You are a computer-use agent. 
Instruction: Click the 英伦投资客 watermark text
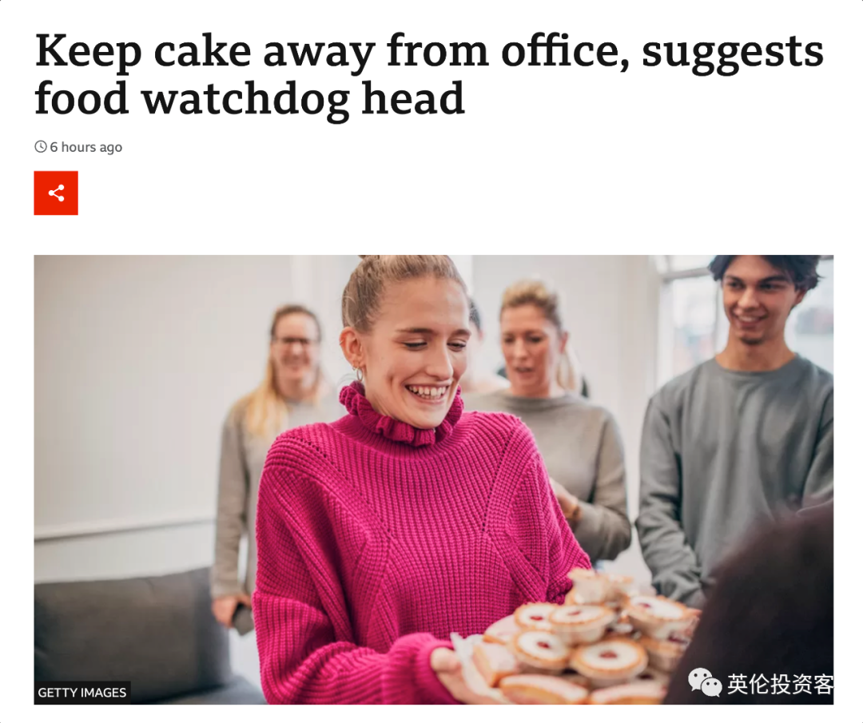(x=780, y=684)
